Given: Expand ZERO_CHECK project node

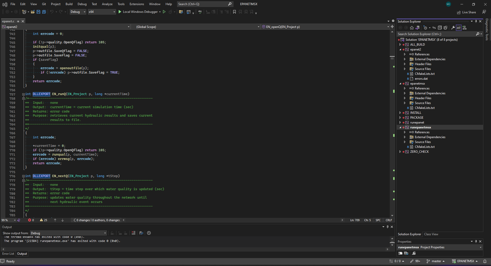Looking at the screenshot, I should point(400,152).
